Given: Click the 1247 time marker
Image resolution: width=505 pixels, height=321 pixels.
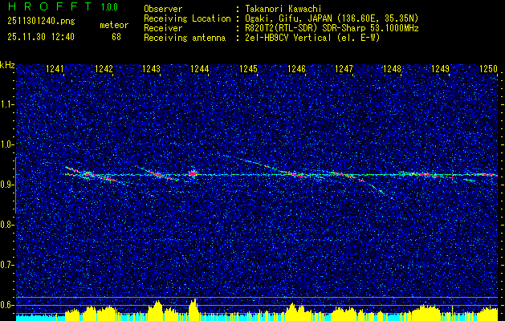Looking at the screenshot, I should click(x=344, y=68).
